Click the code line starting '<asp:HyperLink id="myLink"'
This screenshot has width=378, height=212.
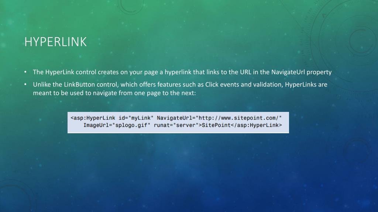[176, 118]
